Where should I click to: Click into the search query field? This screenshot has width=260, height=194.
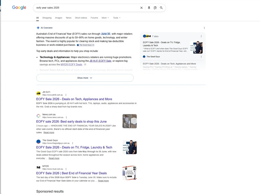pyautogui.click(x=86, y=7)
